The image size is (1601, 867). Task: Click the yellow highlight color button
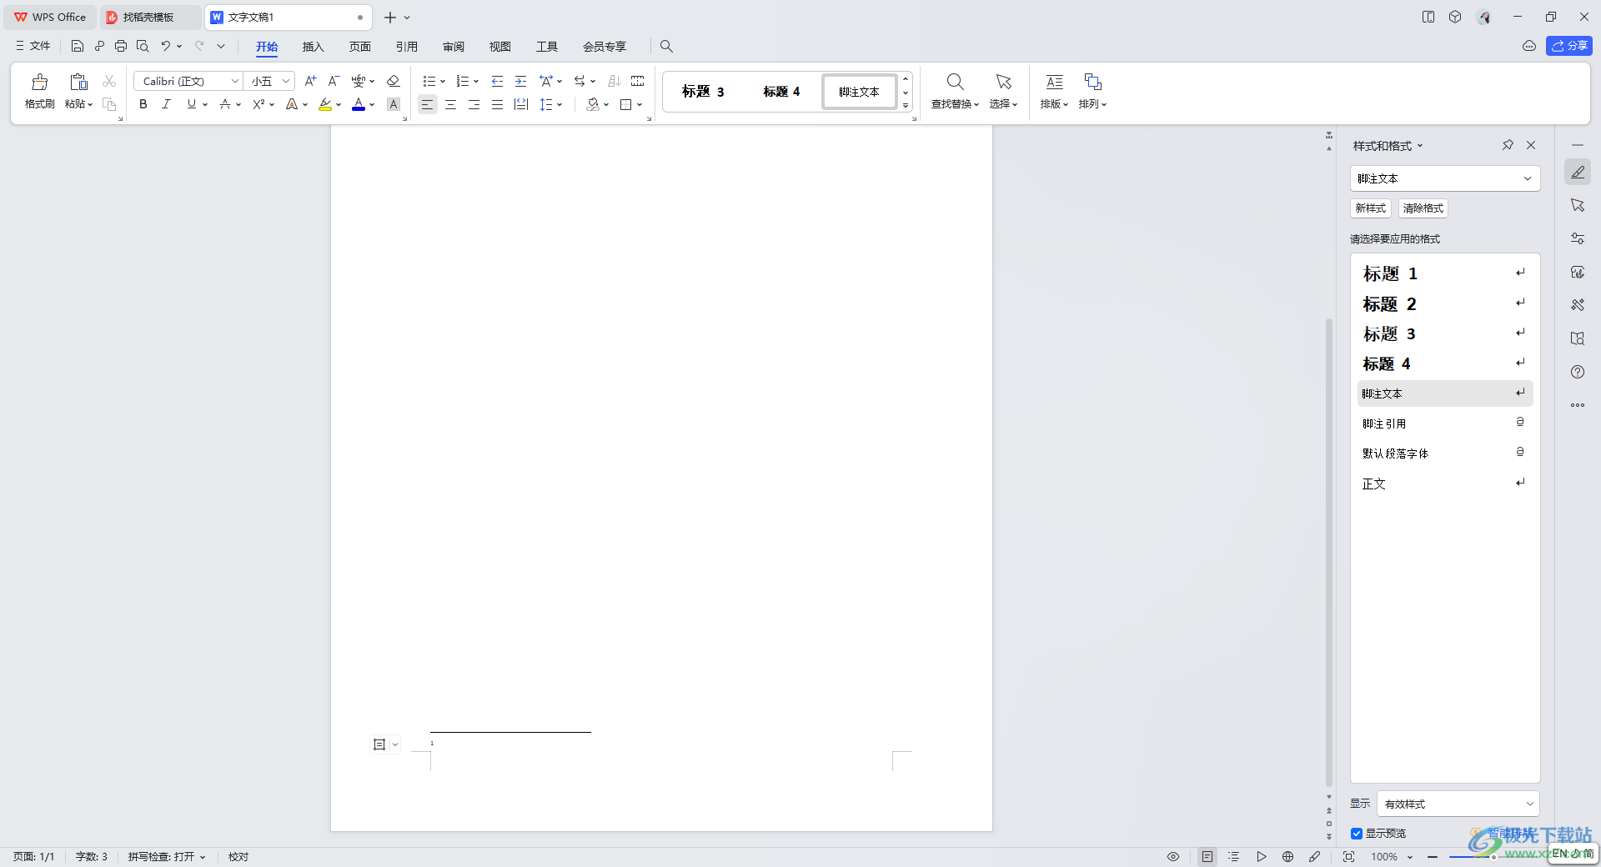[324, 104]
